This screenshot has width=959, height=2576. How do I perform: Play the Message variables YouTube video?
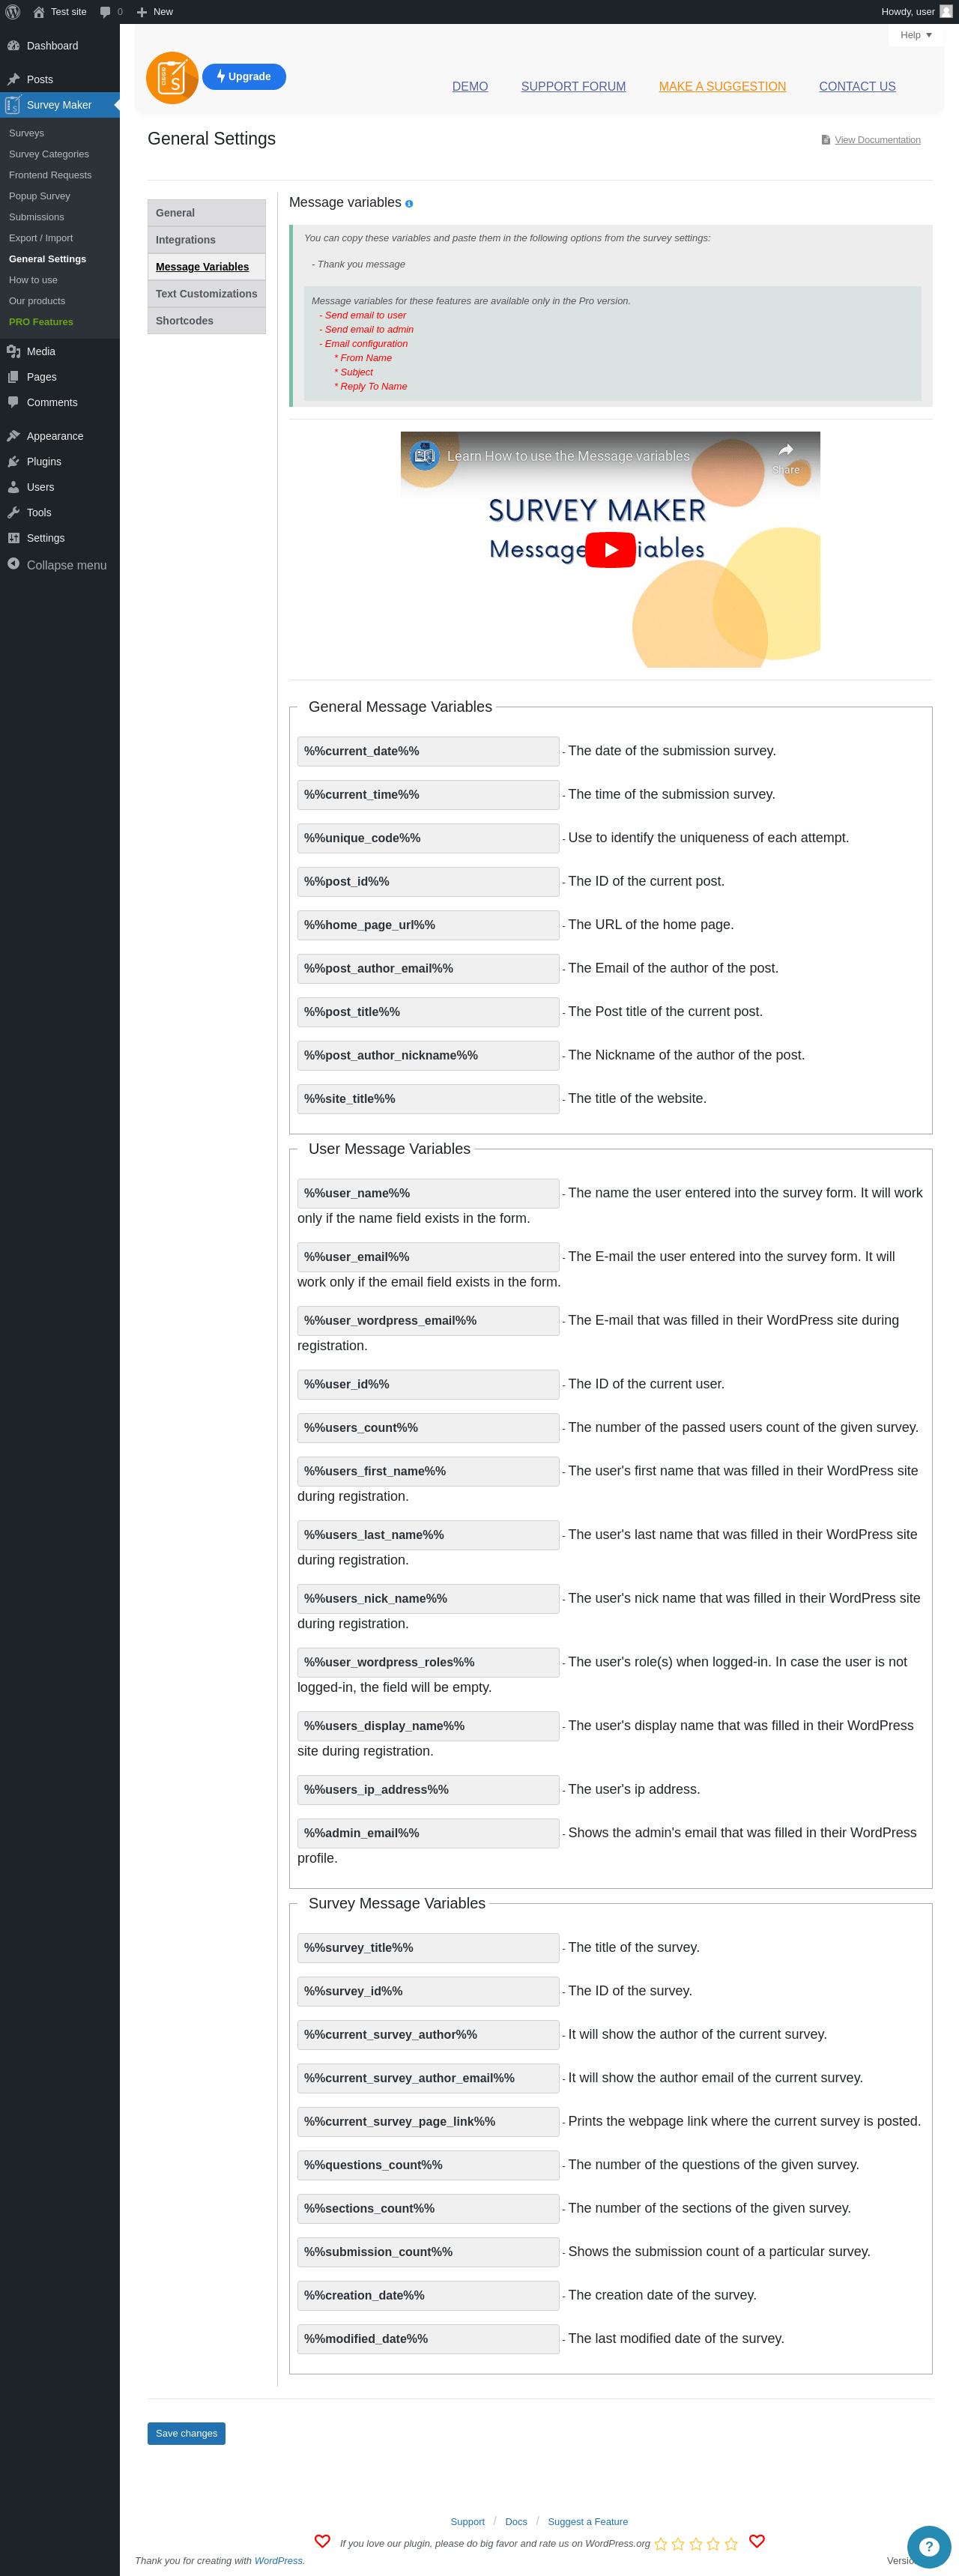610,550
